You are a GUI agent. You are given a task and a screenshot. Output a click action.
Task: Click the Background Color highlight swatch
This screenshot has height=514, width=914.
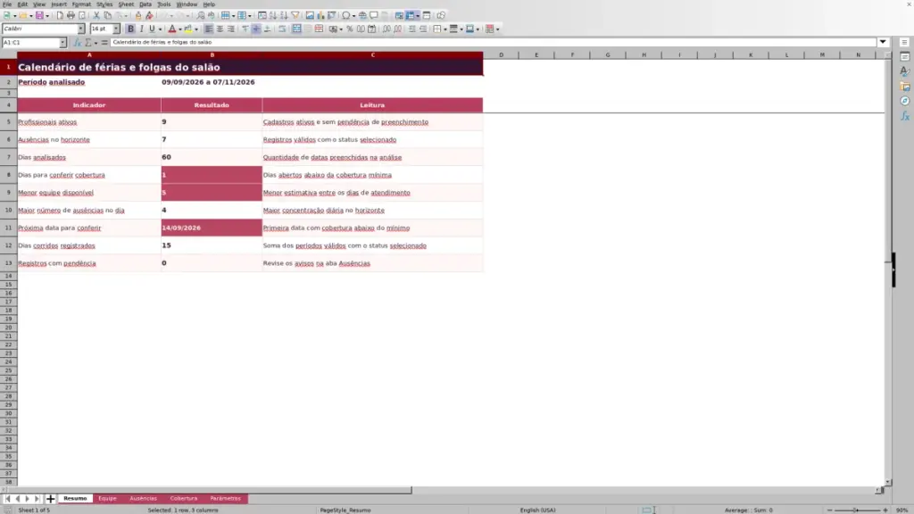[187, 29]
